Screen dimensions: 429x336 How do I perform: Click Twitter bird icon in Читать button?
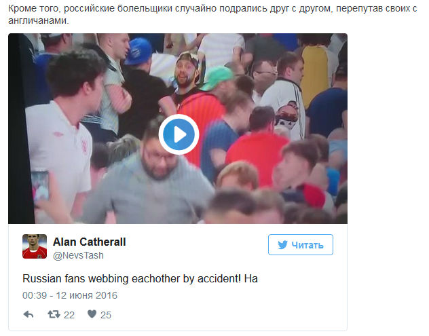(x=283, y=244)
